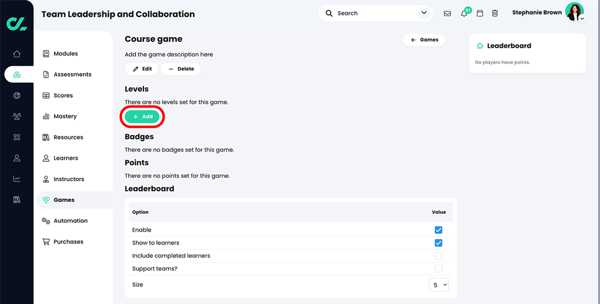
Task: Open the groups people icon in sidebar
Action: 17,116
